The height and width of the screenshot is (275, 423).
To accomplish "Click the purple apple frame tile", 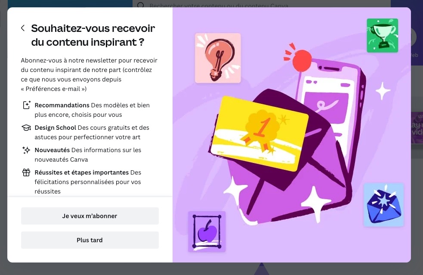I will 207,231.
